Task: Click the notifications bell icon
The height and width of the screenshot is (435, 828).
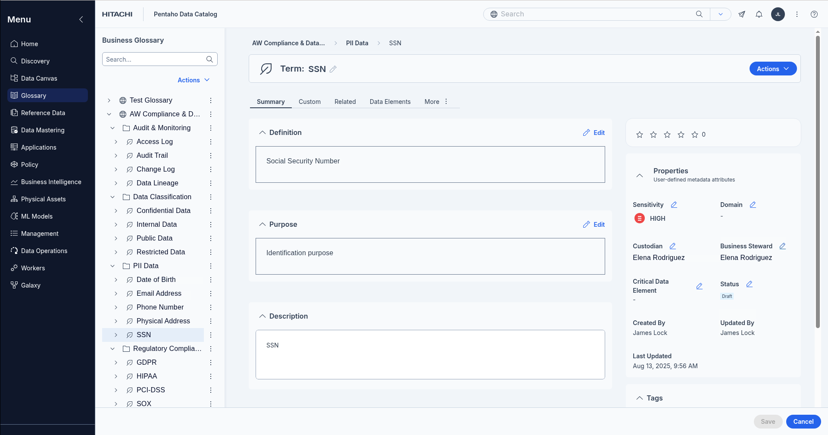Action: (x=759, y=14)
